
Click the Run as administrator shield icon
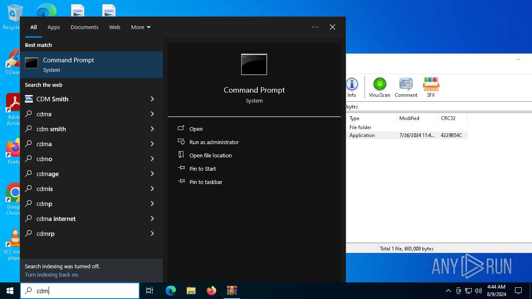[181, 142]
